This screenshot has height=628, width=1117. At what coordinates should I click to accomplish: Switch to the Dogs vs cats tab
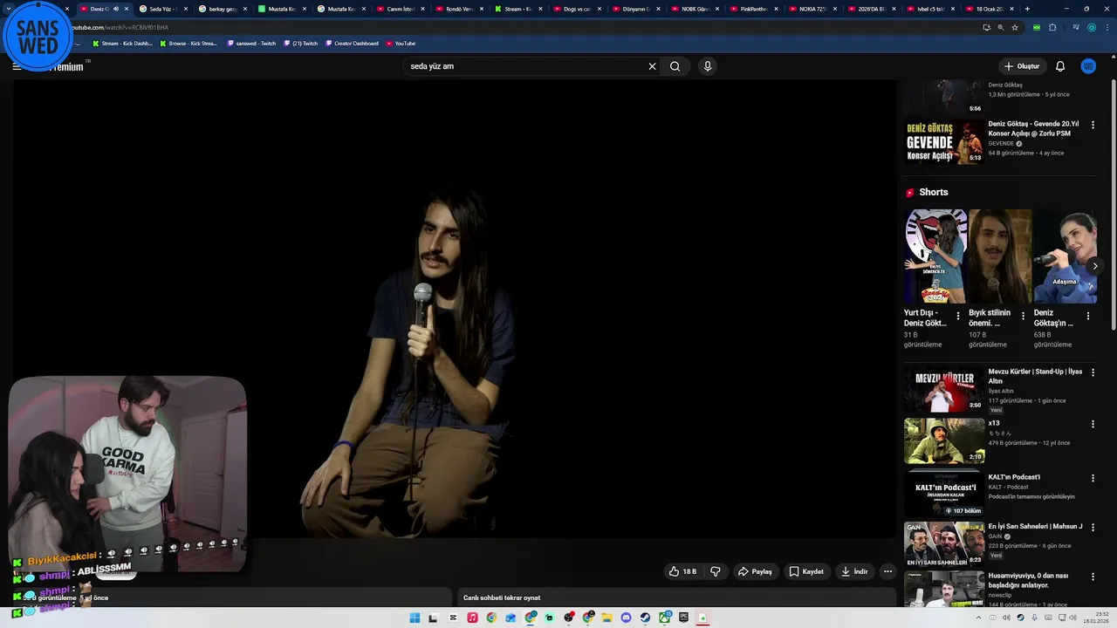pos(579,9)
